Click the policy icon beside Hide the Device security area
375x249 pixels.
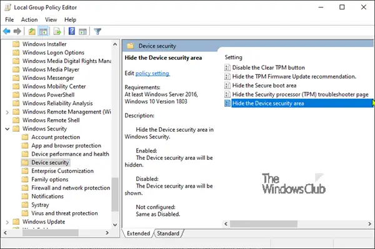(x=227, y=104)
